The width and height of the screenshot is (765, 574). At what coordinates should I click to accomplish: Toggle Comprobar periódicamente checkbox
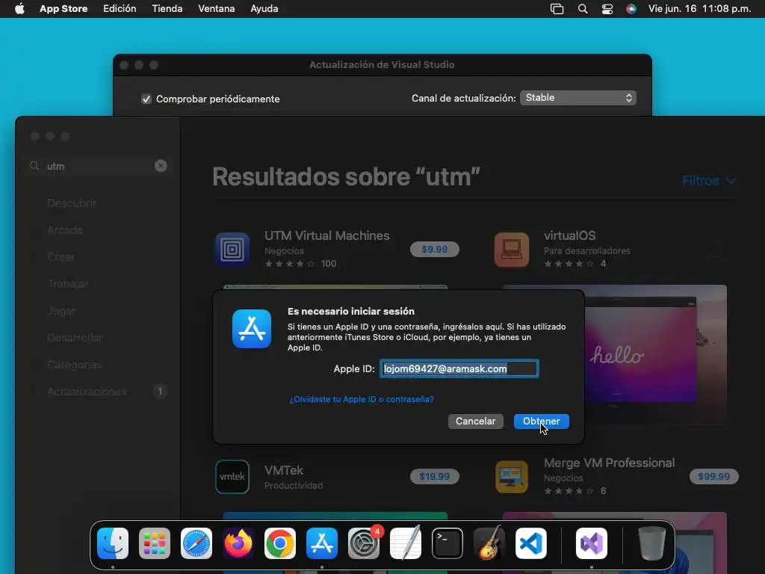(x=146, y=99)
